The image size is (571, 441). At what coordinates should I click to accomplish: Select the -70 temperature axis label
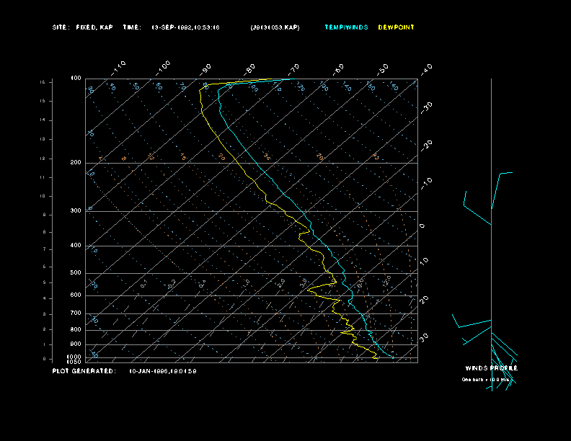tap(294, 68)
